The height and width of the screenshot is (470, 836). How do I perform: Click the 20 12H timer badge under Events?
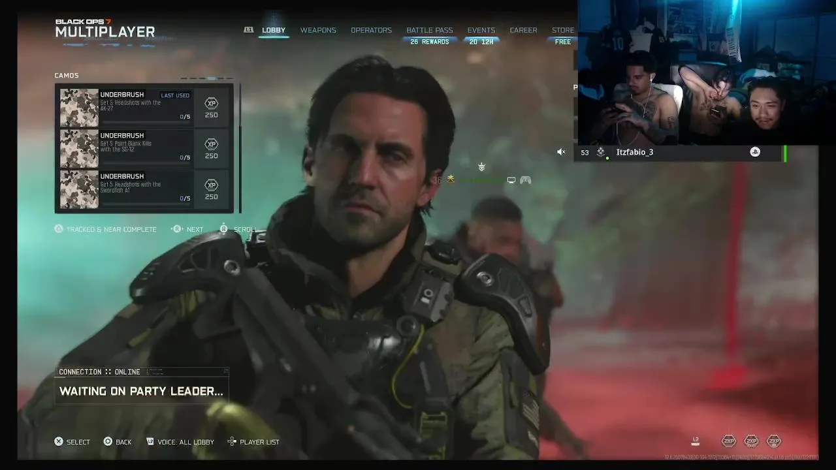click(x=481, y=42)
